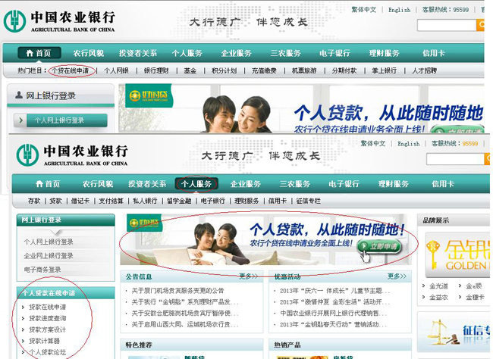This screenshot has height=359, width=493.
Task: Open the 金钥匙春天行动 promotion link
Action: (334, 324)
